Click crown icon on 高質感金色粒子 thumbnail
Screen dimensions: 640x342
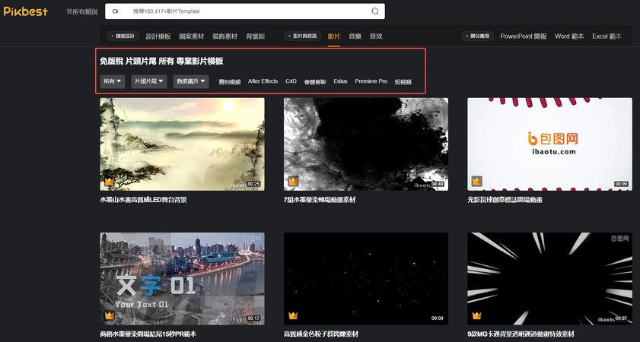[x=293, y=315]
